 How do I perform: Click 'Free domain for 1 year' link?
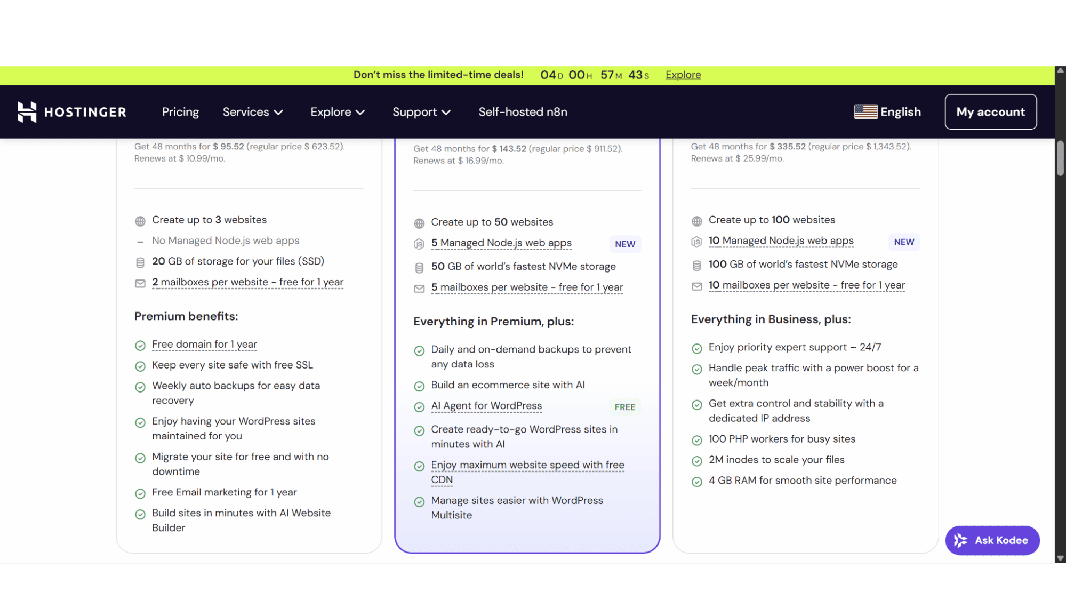click(204, 345)
